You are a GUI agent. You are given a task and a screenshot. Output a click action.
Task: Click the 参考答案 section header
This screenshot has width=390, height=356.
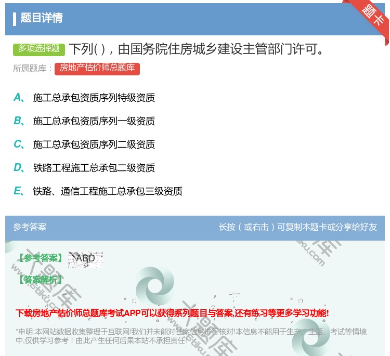point(30,227)
